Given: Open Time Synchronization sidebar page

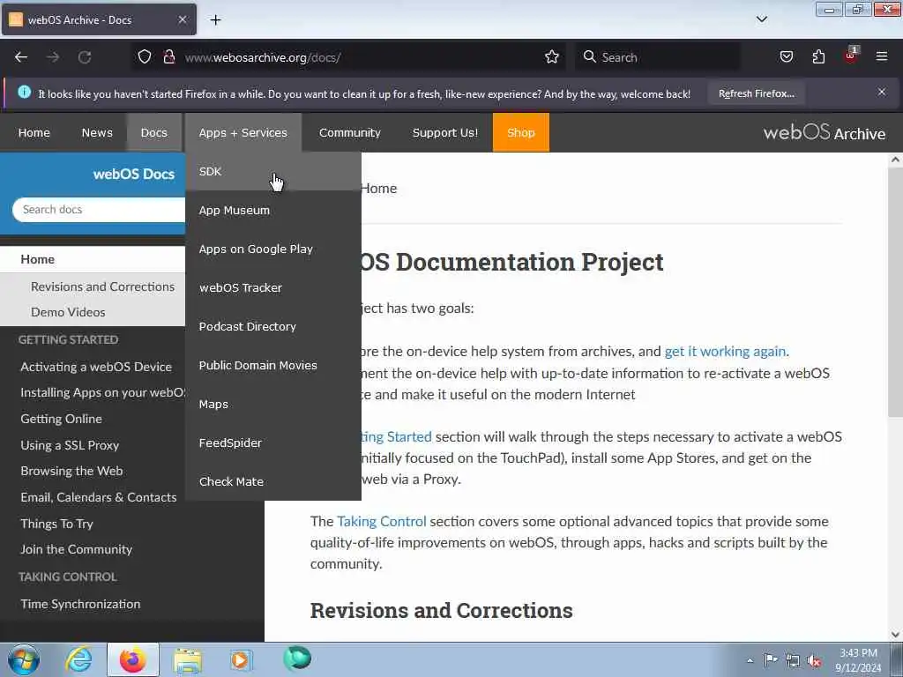Looking at the screenshot, I should (80, 604).
